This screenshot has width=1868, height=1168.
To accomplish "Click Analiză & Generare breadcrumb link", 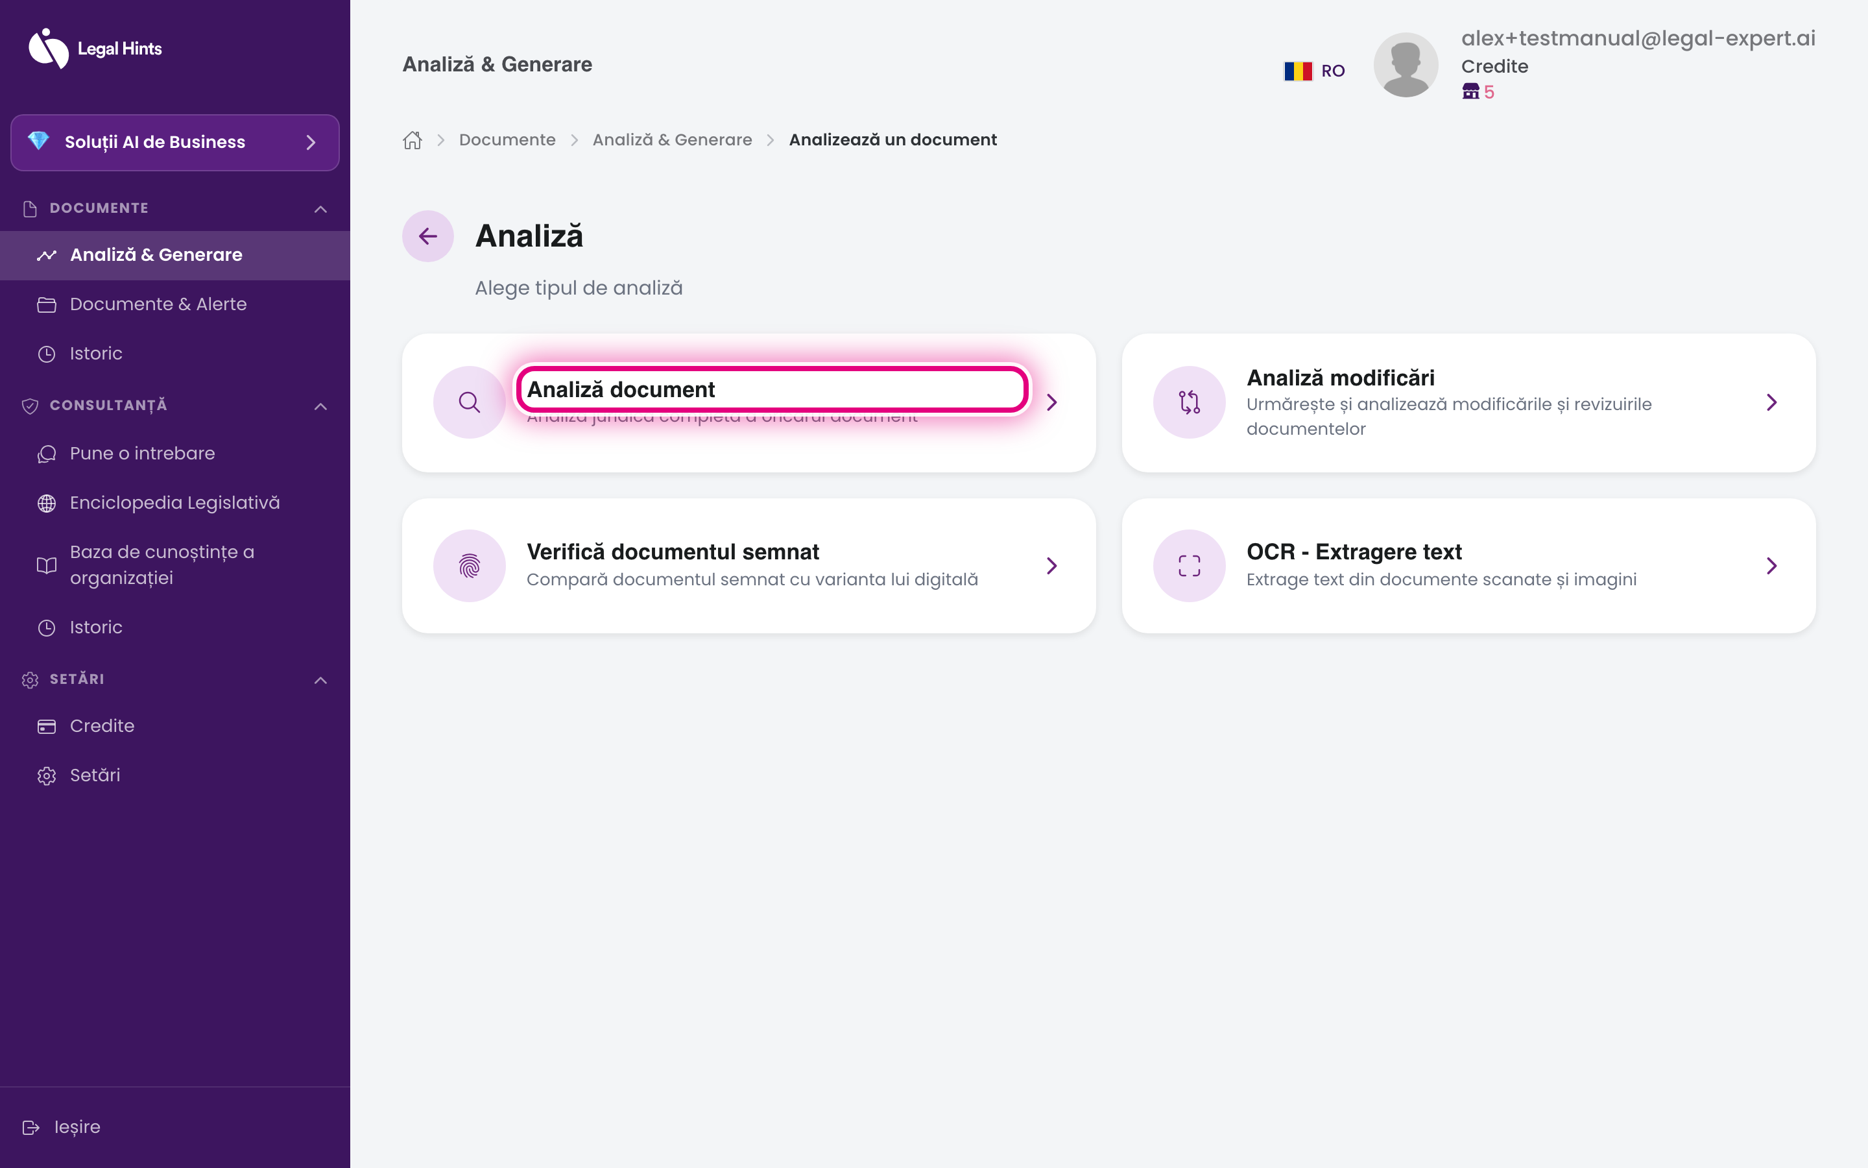I will click(673, 140).
